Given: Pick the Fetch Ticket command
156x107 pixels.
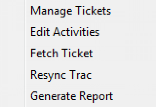Looking at the screenshot, I should pyautogui.click(x=62, y=54).
